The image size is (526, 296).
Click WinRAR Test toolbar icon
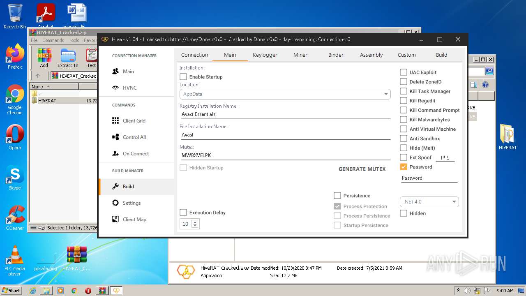click(91, 58)
